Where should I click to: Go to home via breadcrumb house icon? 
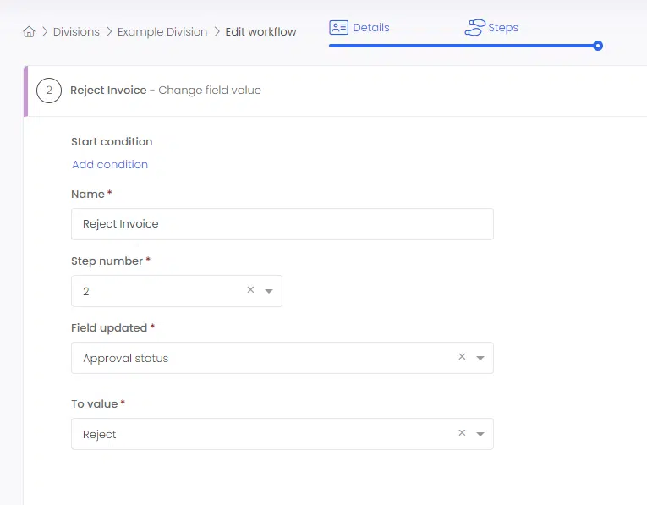[29, 32]
